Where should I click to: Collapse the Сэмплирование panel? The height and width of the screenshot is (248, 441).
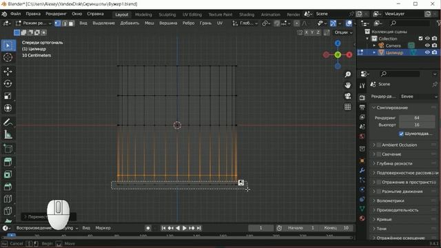click(373, 107)
